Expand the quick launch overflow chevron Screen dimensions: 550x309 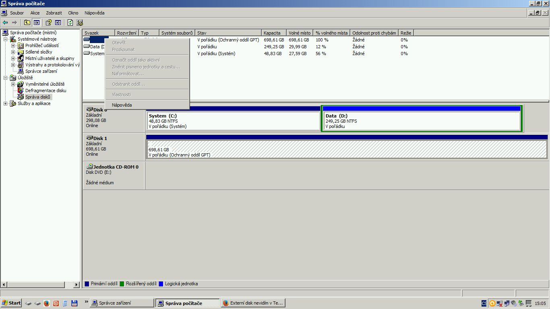click(86, 302)
